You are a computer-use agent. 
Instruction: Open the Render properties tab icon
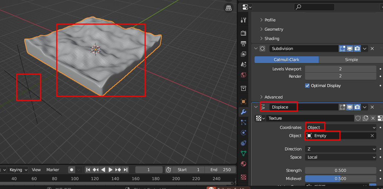click(243, 33)
